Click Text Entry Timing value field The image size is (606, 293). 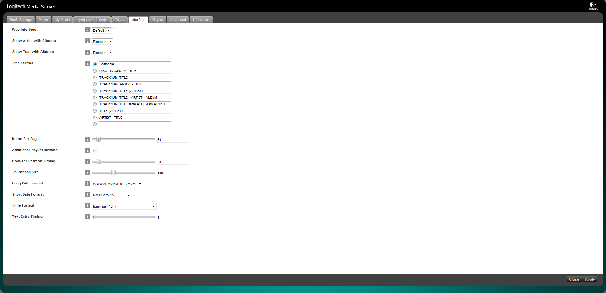pos(173,217)
